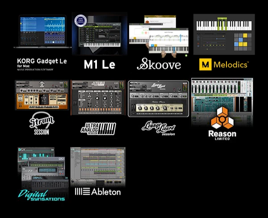Viewport: 268px width, 218px height.
Task: Click the Digital Synsations cyan logo
Action: pyautogui.click(x=42, y=195)
